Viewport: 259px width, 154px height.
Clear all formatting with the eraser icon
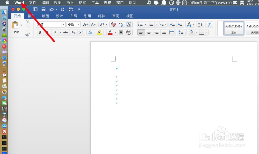pyautogui.click(x=113, y=24)
